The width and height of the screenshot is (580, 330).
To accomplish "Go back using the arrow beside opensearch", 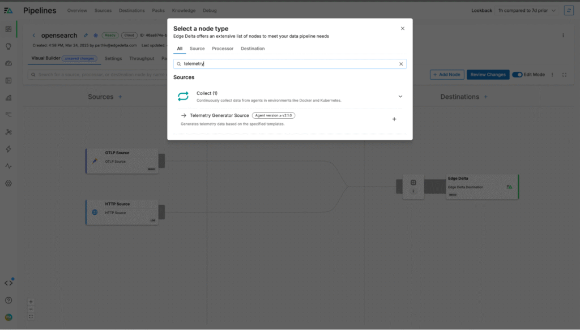I will coord(34,36).
